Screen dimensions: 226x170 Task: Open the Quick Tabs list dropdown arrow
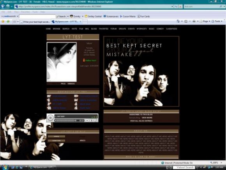click(18, 22)
